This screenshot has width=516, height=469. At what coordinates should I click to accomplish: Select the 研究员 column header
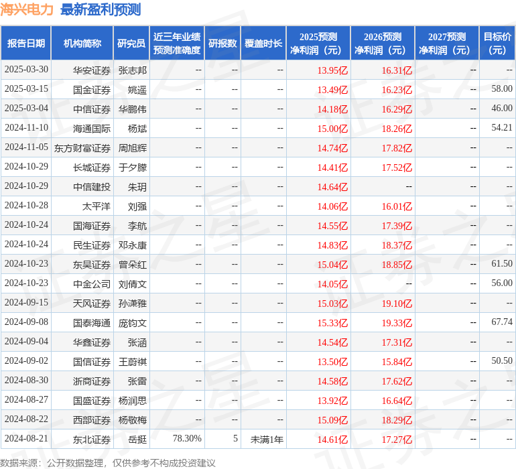click(x=131, y=44)
